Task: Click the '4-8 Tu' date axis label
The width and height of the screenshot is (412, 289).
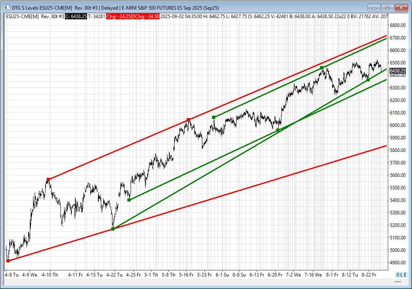Action: point(12,275)
